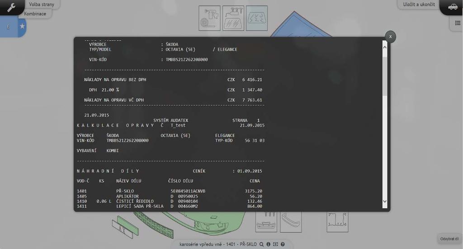463x249 pixels.
Task: Click row ČISTICÍ ŘEDIDLO
Action: tap(170, 201)
